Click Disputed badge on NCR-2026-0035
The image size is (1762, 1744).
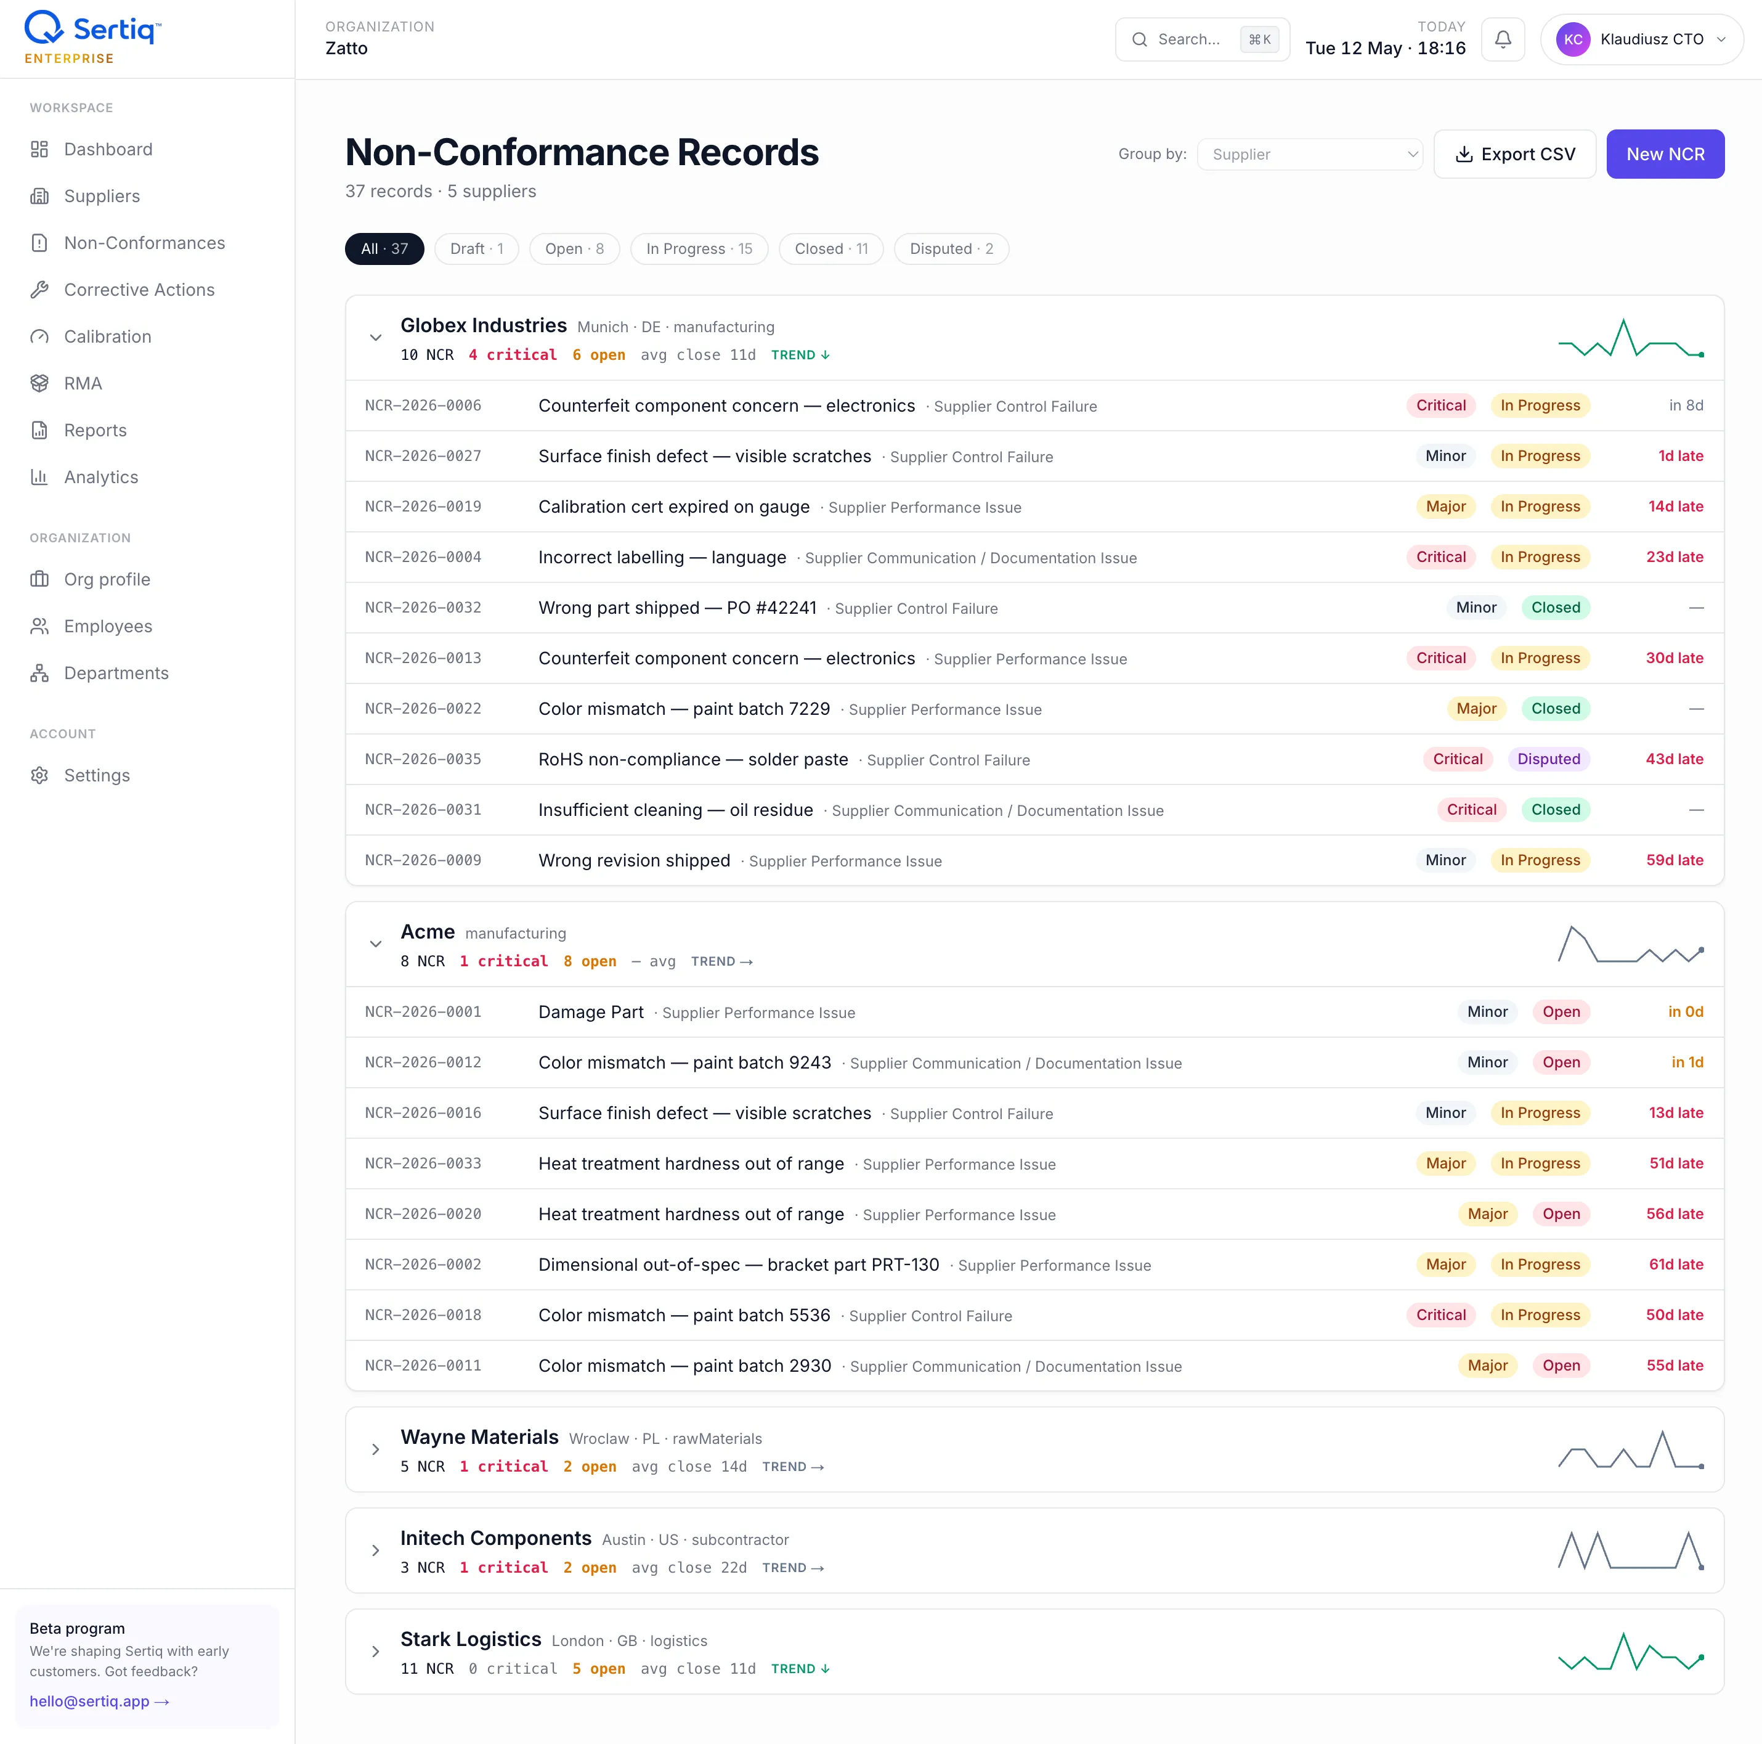pos(1548,759)
